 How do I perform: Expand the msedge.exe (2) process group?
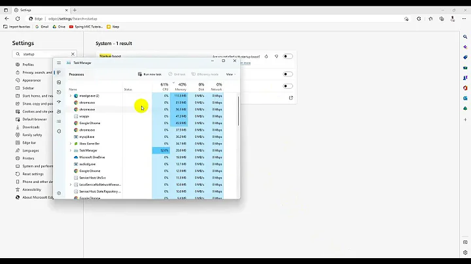pos(71,96)
